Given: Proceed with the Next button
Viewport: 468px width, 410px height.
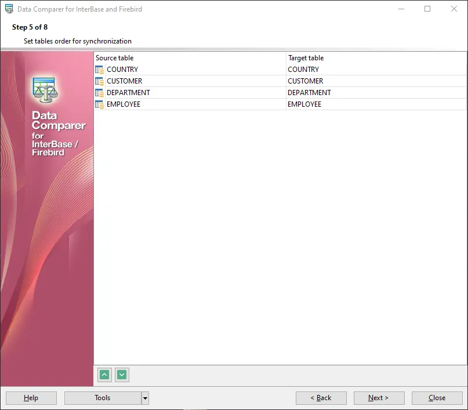Looking at the screenshot, I should 379,398.
